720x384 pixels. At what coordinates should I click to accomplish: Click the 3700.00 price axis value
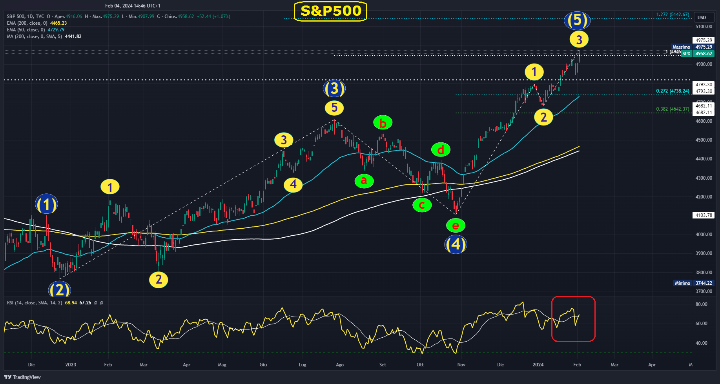(704, 291)
